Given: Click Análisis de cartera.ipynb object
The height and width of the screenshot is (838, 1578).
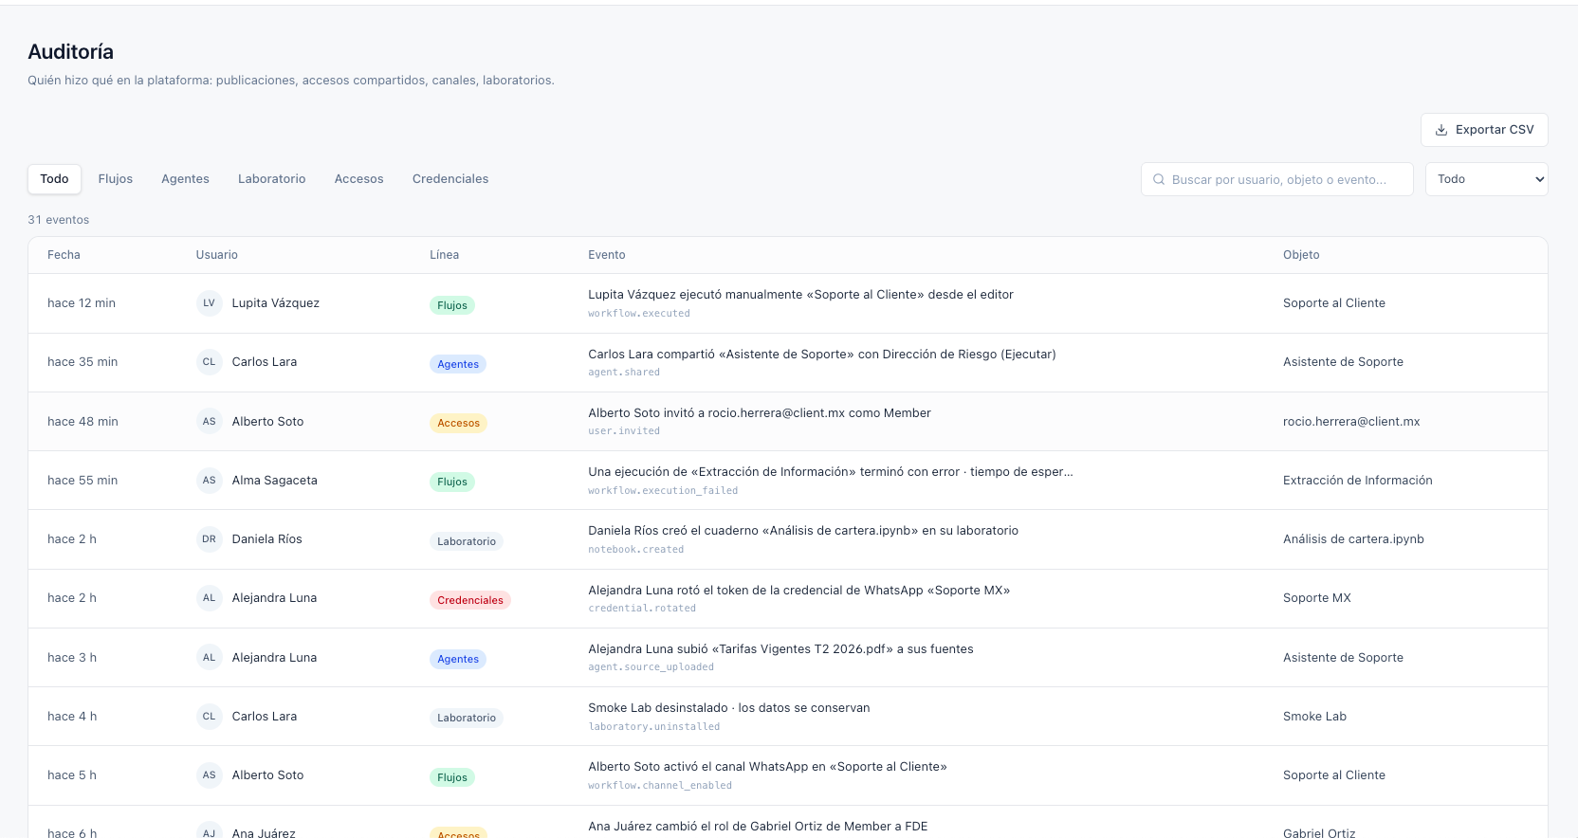Looking at the screenshot, I should [x=1353, y=539].
